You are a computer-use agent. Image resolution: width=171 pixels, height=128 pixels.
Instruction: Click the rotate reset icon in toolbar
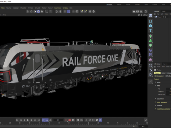point(57,11)
